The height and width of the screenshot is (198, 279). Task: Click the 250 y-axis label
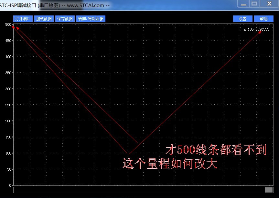click(x=8, y=105)
